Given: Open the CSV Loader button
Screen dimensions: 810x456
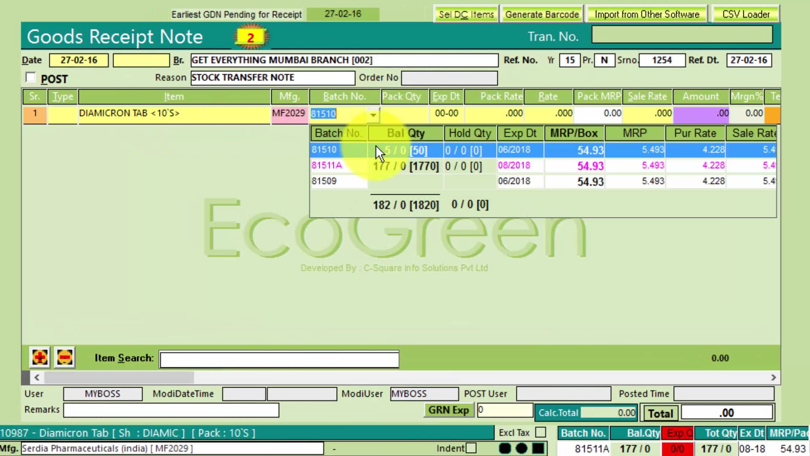Looking at the screenshot, I should tap(745, 14).
